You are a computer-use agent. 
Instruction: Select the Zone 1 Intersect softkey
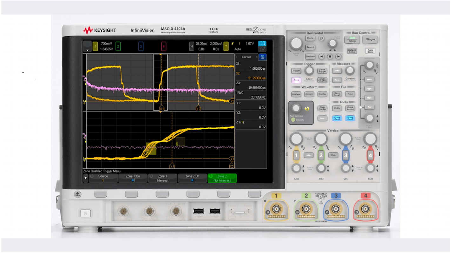(163, 178)
